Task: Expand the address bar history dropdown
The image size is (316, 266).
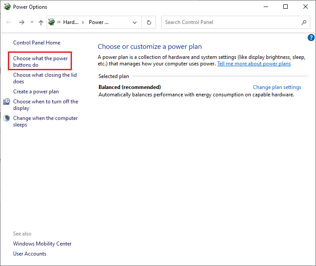Action: (135, 22)
